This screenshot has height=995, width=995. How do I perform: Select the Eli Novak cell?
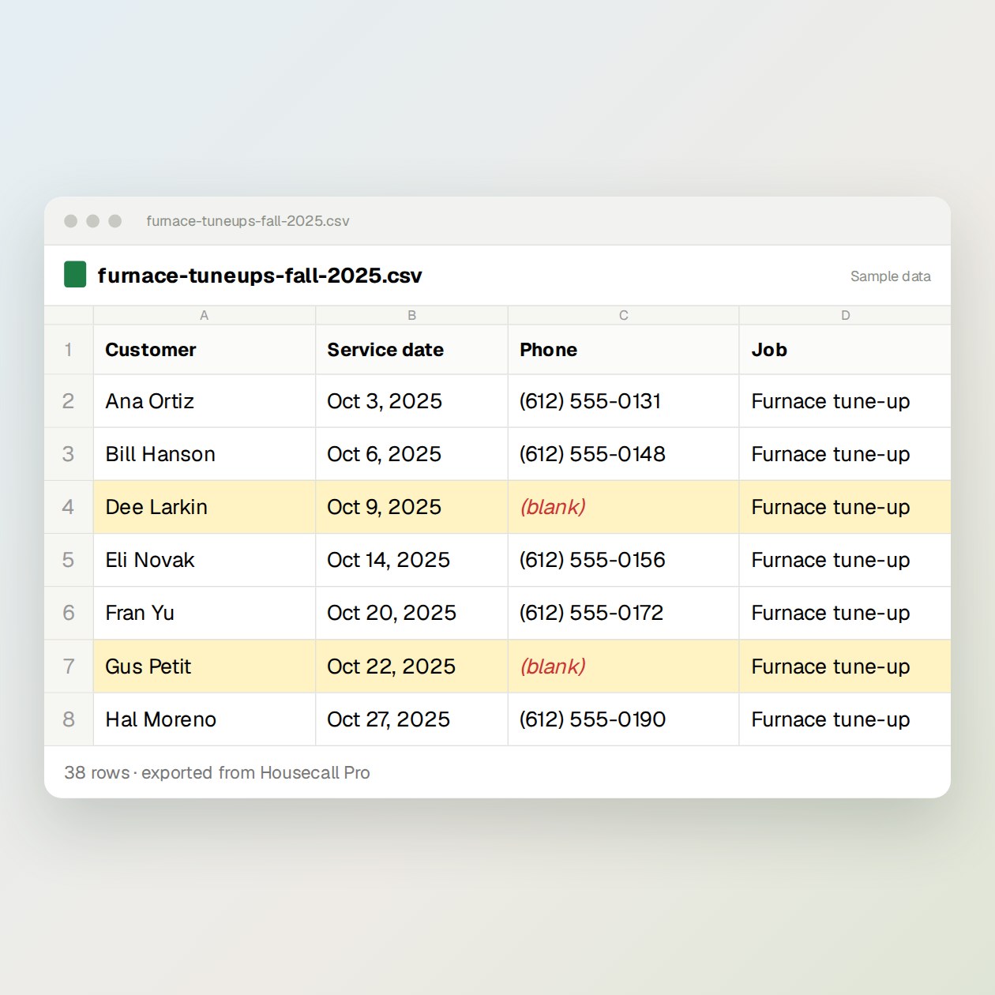(205, 560)
